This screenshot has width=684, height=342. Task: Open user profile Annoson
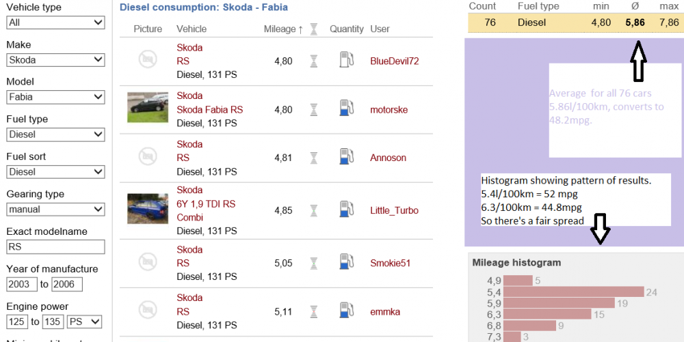388,158
